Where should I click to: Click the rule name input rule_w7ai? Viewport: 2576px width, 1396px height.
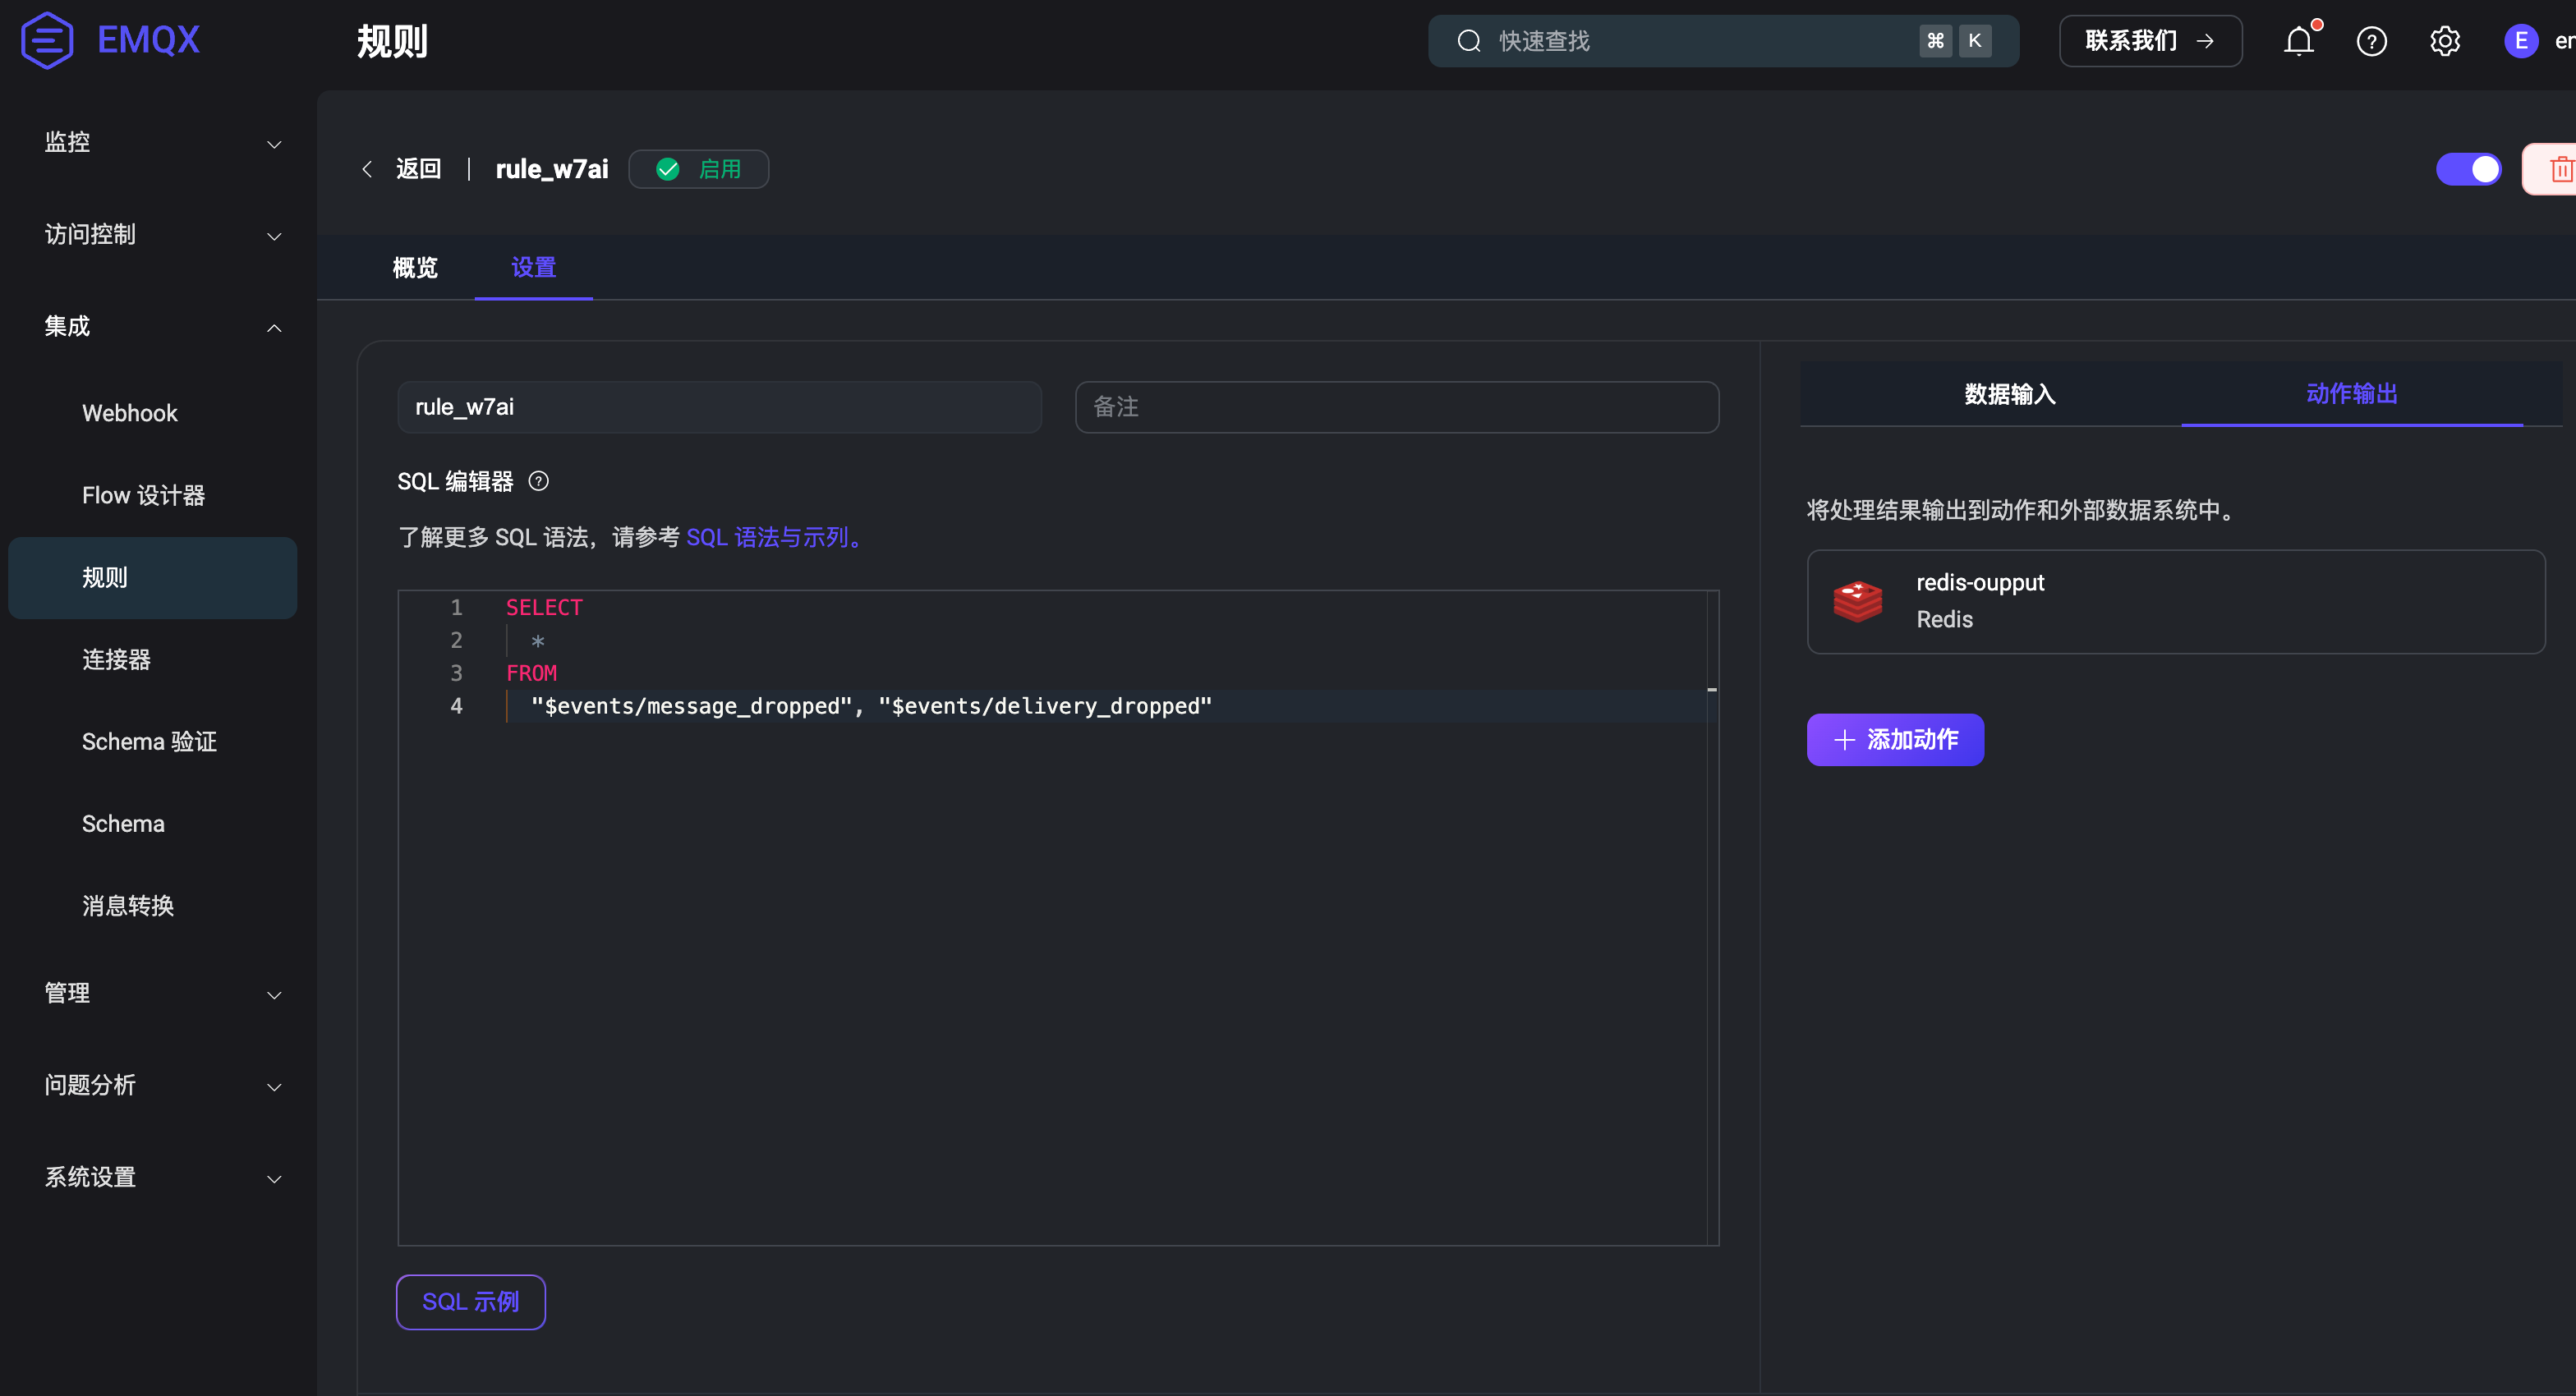pos(719,407)
